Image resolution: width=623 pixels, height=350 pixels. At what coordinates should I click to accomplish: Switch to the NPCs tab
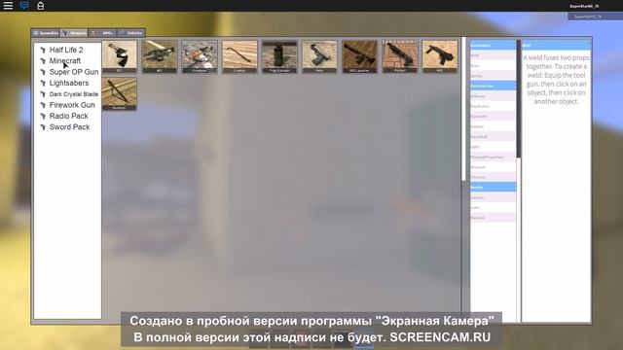[103, 33]
